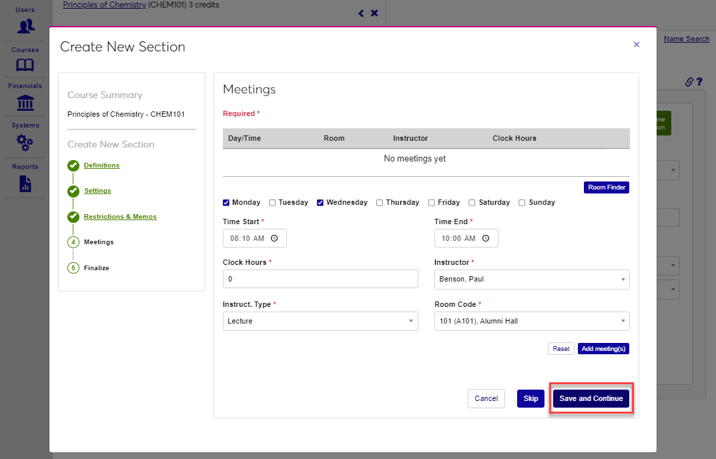This screenshot has width=716, height=459.
Task: Go to the Restrictions & Memos step
Action: click(x=120, y=217)
